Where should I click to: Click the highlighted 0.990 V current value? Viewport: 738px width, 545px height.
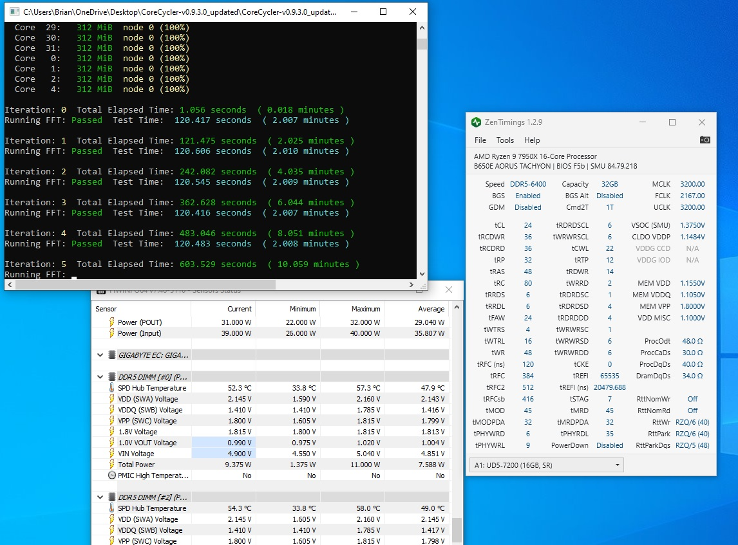tap(223, 443)
